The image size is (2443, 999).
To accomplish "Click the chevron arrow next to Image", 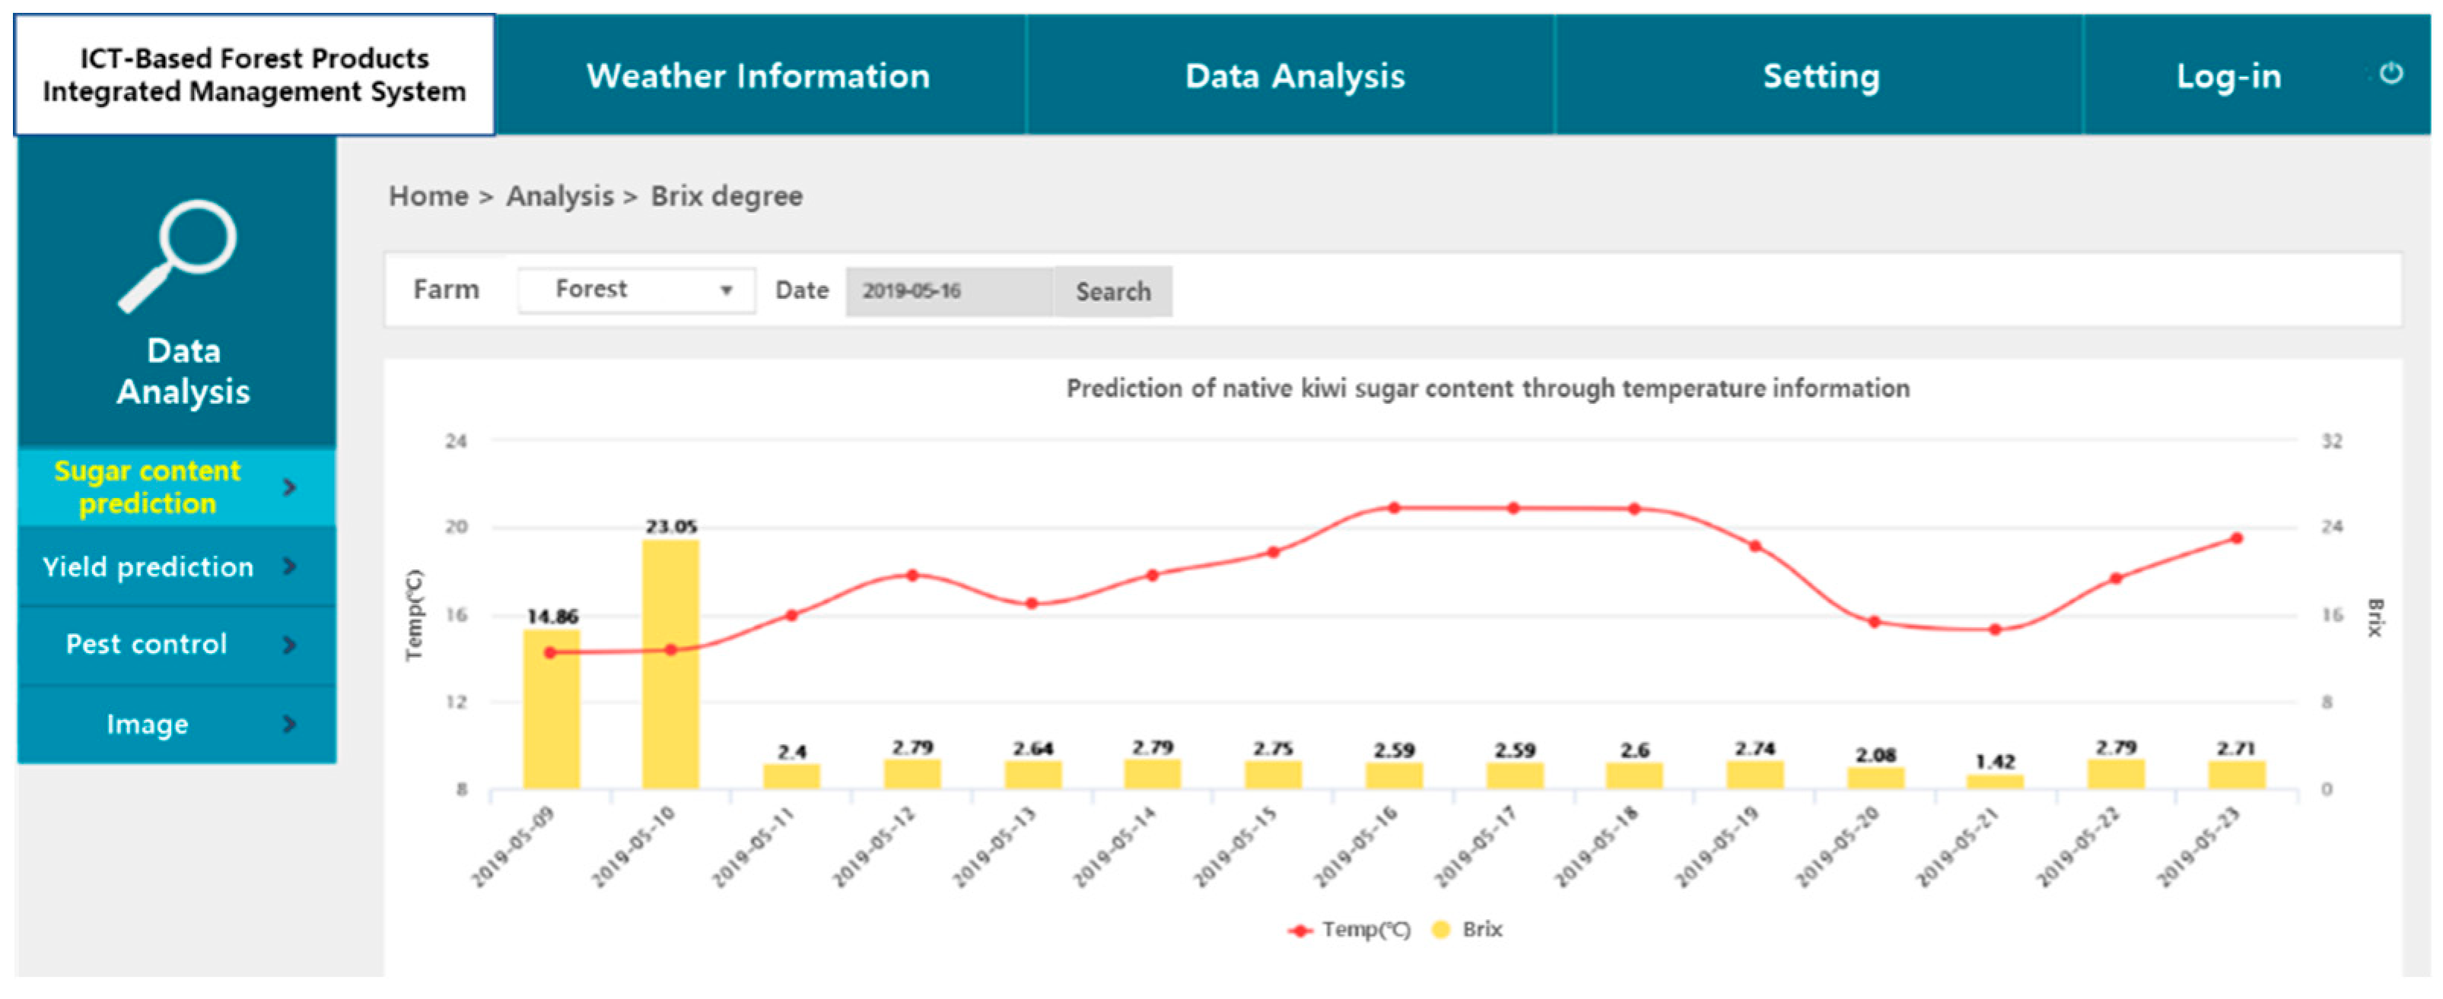I will coord(289,725).
